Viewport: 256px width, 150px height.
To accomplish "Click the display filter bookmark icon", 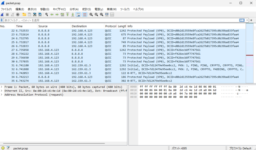I will pos(2,20).
